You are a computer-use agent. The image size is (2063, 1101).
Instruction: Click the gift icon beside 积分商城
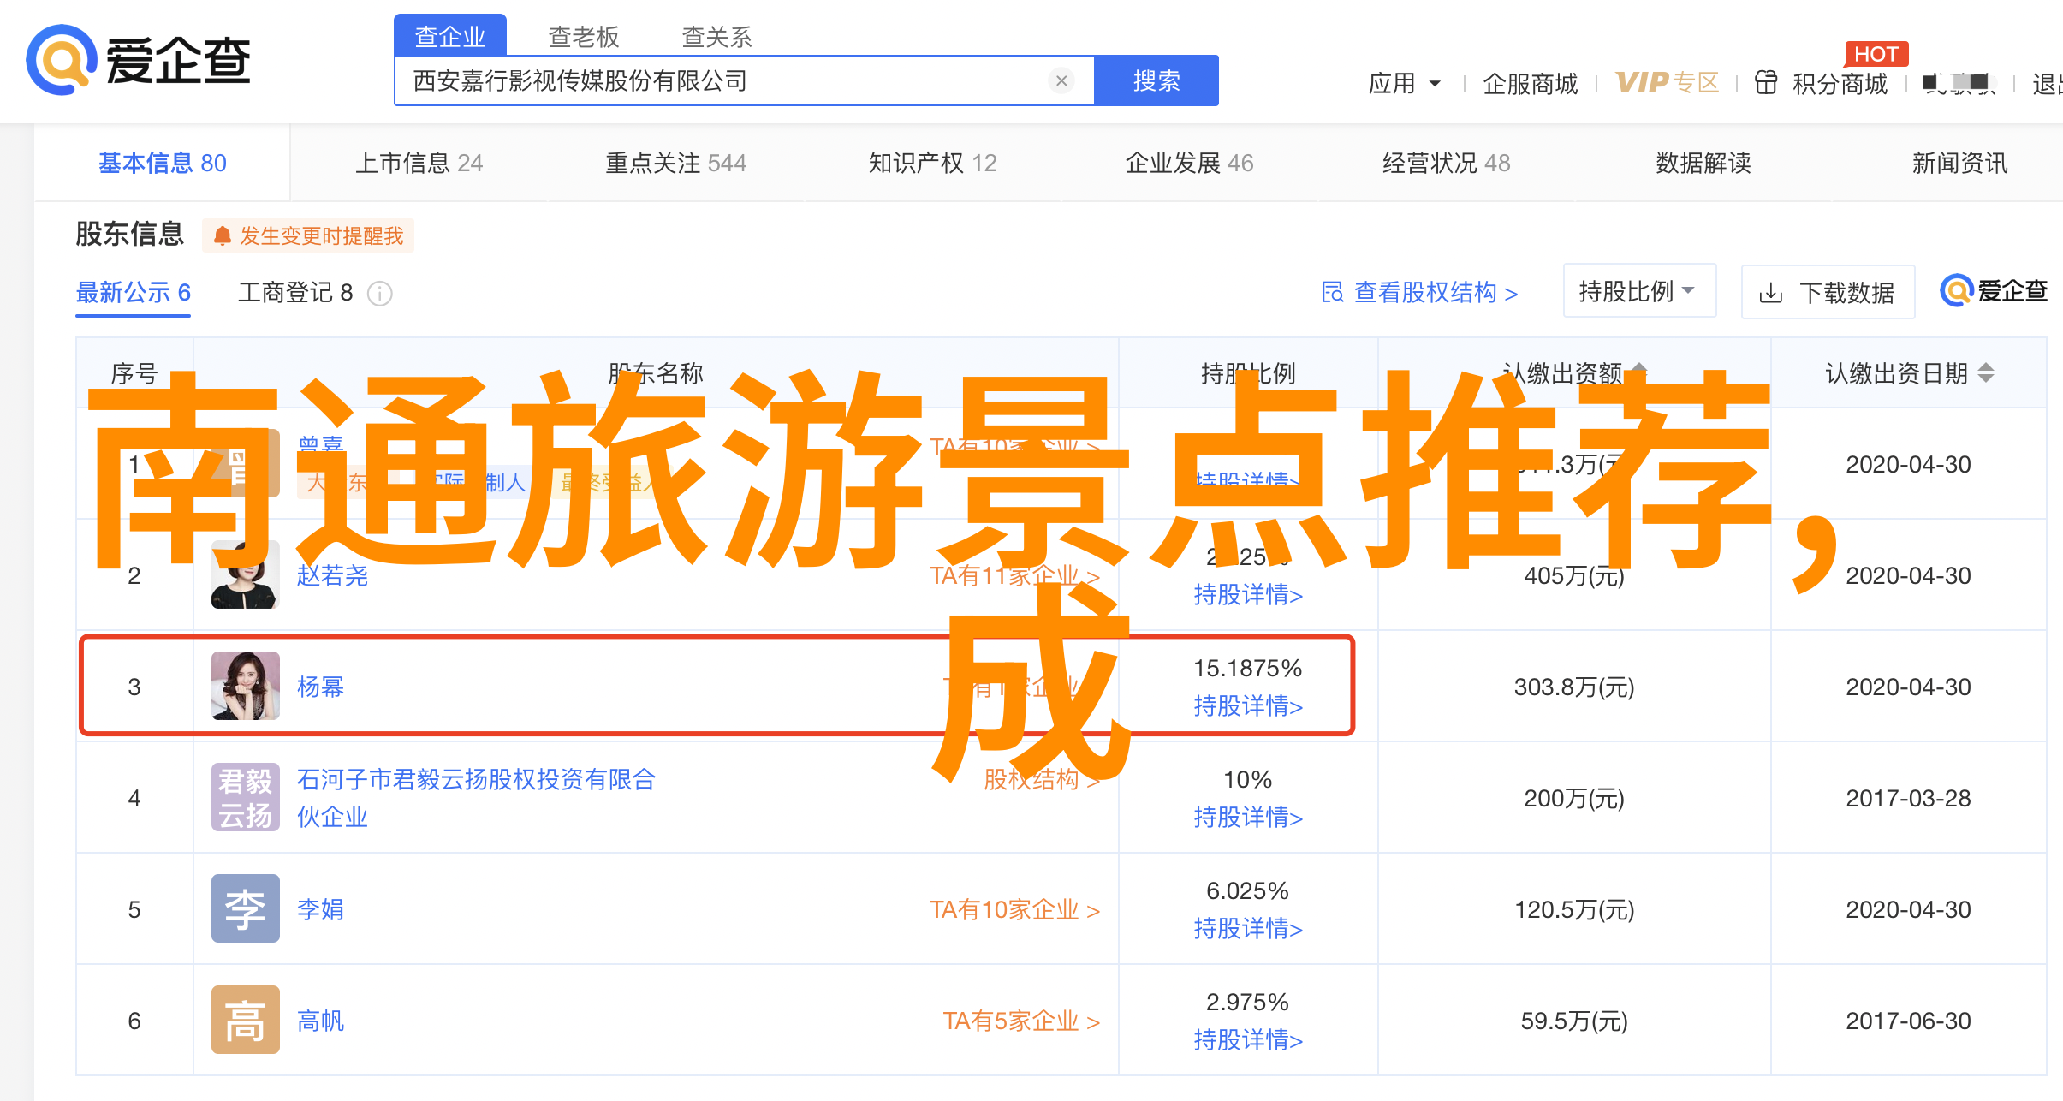click(1766, 83)
